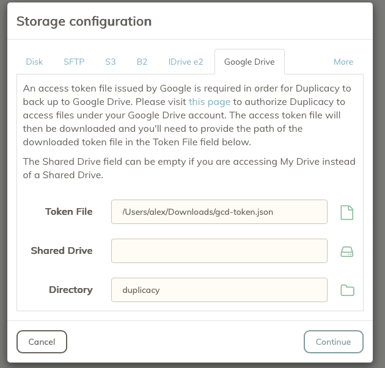385x368 pixels.
Task: Open the S3 tab
Action: [x=111, y=62]
